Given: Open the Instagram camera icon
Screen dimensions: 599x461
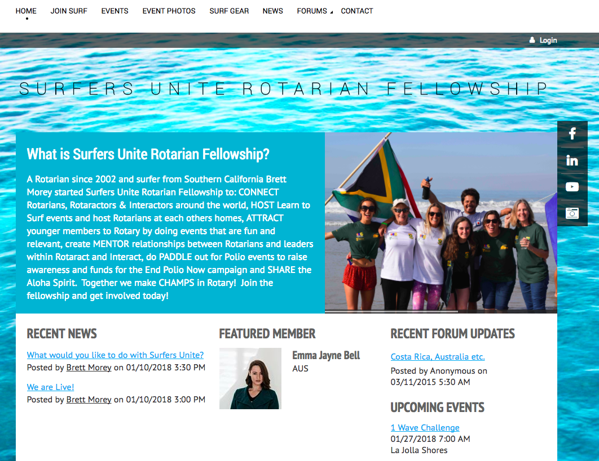Looking at the screenshot, I should (x=572, y=213).
